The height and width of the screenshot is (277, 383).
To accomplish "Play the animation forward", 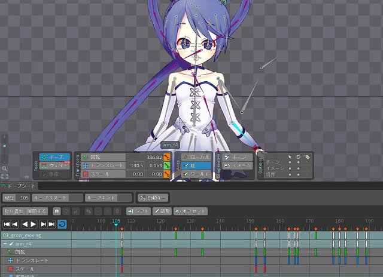I will click(34, 224).
